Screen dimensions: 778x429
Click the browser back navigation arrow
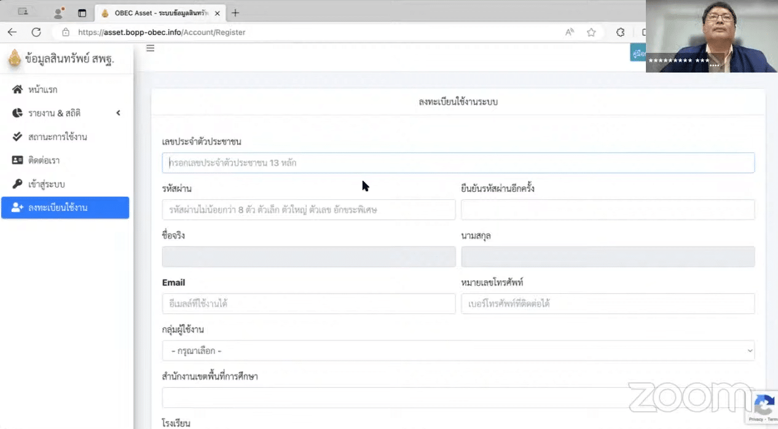tap(12, 32)
